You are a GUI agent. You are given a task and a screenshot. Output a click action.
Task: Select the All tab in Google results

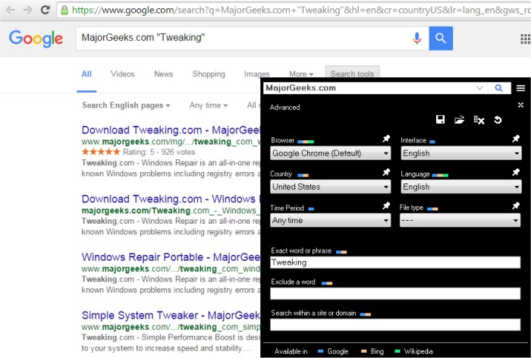coord(86,74)
